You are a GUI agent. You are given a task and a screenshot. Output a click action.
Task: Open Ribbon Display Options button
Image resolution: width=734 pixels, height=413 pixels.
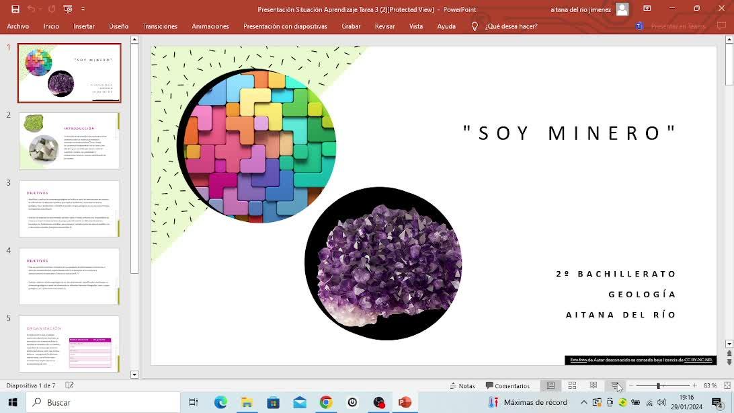click(647, 9)
